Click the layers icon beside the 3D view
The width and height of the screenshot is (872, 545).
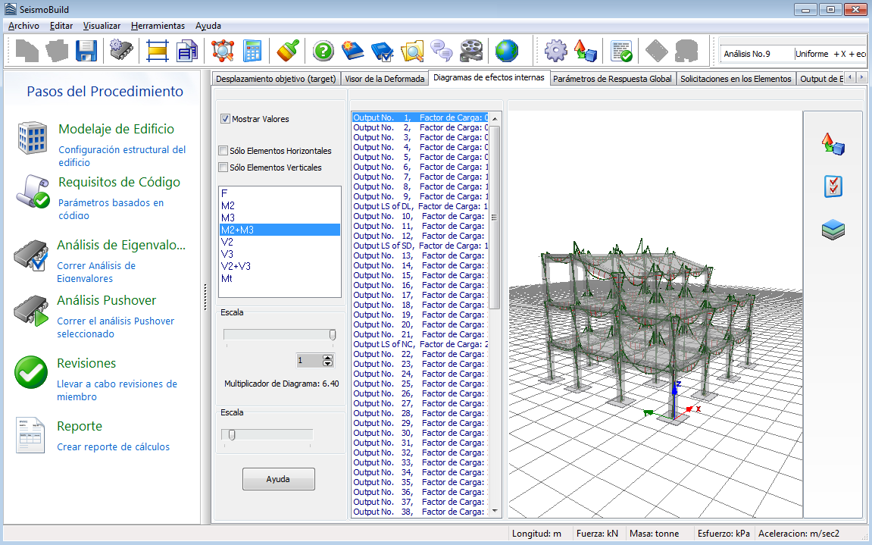[x=833, y=230]
